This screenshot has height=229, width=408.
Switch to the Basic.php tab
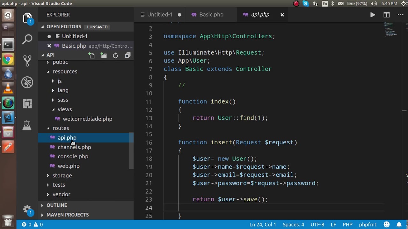click(x=211, y=15)
